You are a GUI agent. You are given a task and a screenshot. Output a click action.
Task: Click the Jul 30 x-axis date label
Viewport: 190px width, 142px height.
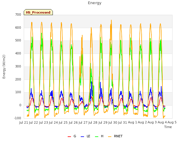(113, 122)
